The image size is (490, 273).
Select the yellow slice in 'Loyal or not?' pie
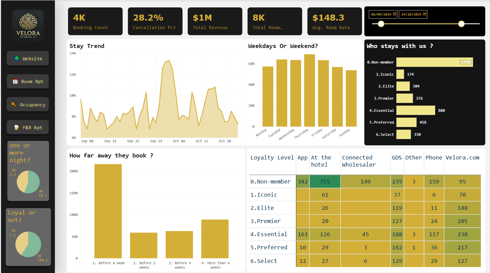click(x=21, y=242)
